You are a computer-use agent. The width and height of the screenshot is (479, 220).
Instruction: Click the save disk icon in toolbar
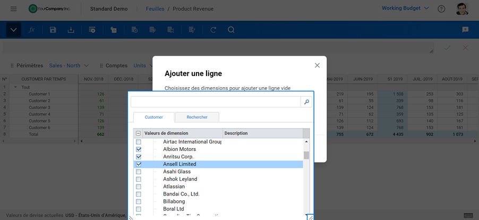tap(53, 30)
